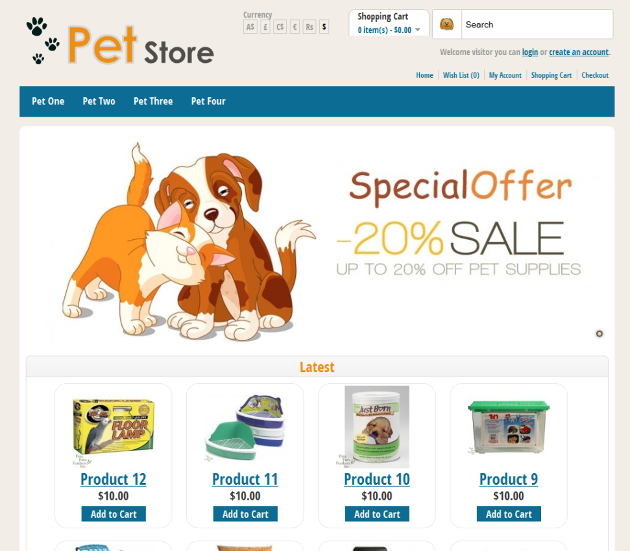
Task: Add Product 12 to cart
Action: pos(114,513)
